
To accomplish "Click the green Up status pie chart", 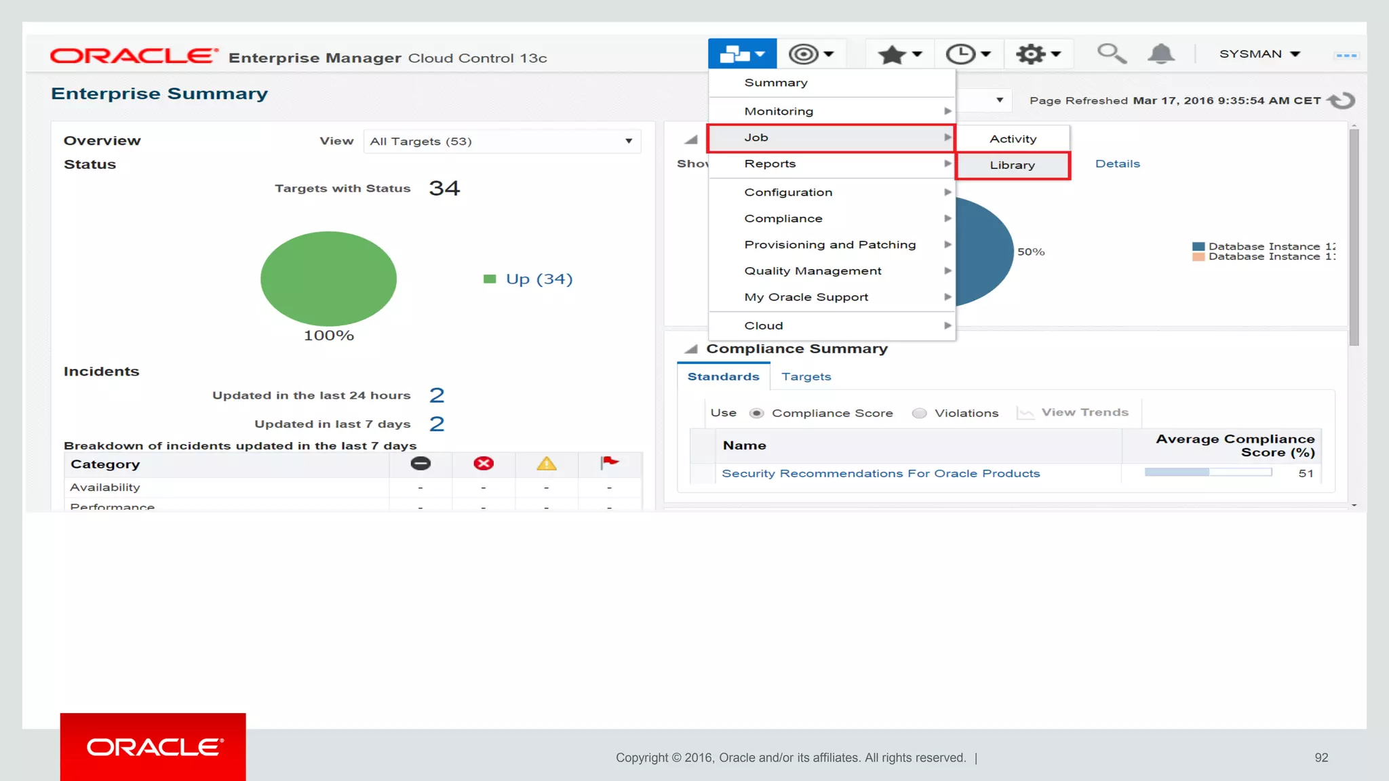I will (x=328, y=279).
